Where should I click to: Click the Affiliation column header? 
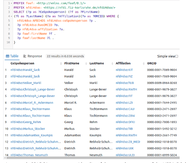click(x=123, y=63)
